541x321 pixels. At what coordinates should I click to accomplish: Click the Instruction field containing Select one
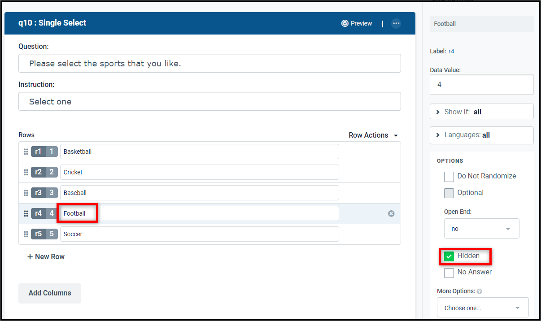209,101
